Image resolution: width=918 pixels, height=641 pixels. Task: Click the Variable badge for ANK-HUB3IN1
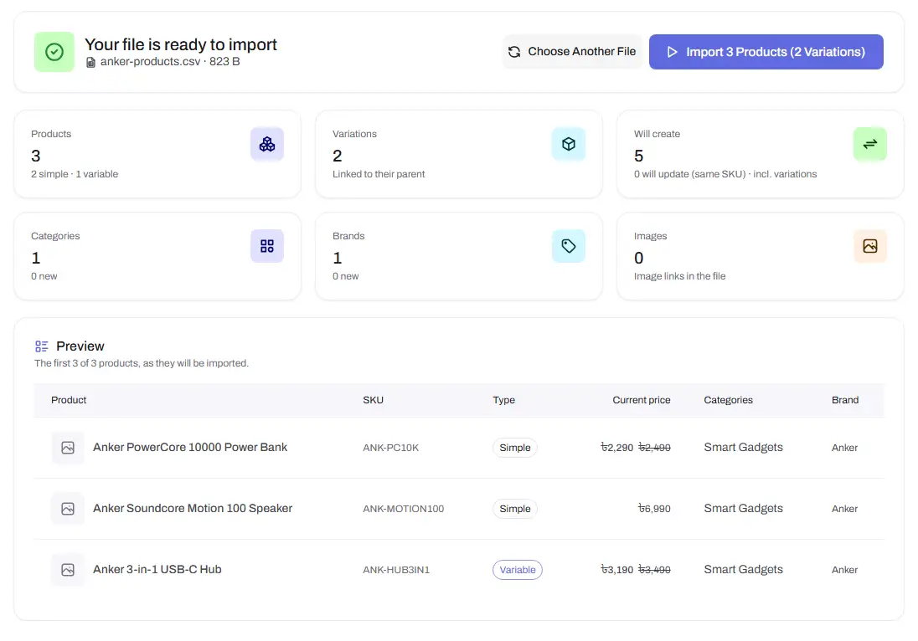[518, 570]
